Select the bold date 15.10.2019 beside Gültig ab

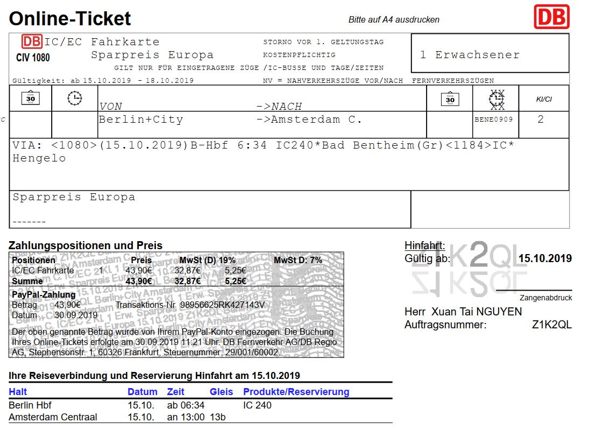tap(545, 258)
